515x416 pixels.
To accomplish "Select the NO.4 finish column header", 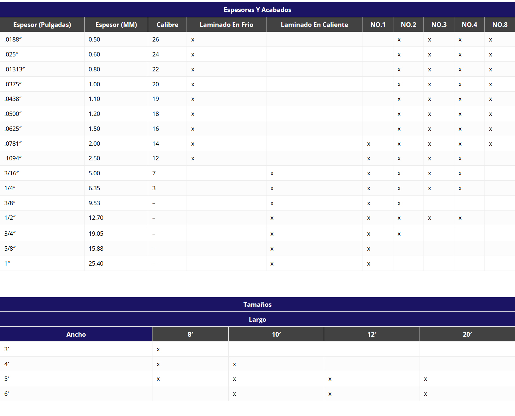I will point(469,25).
